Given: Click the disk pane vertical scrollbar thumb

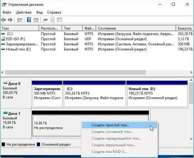Looking at the screenshot, I should pyautogui.click(x=191, y=93).
